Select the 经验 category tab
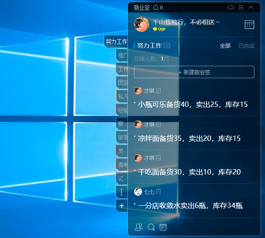The height and width of the screenshot is (238, 265). [x=122, y=110]
